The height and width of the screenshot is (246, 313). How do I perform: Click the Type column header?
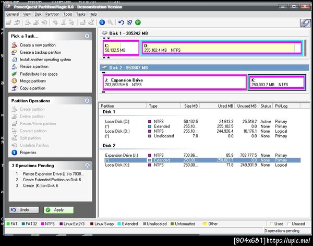[x=164, y=106]
